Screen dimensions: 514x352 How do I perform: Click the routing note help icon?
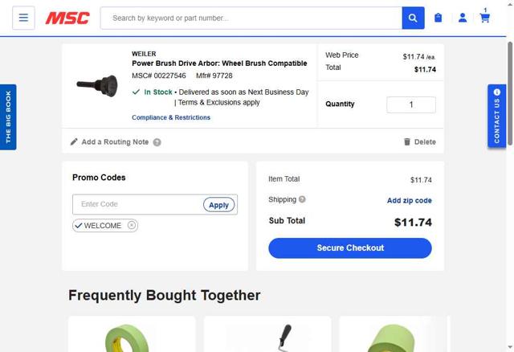pyautogui.click(x=157, y=142)
